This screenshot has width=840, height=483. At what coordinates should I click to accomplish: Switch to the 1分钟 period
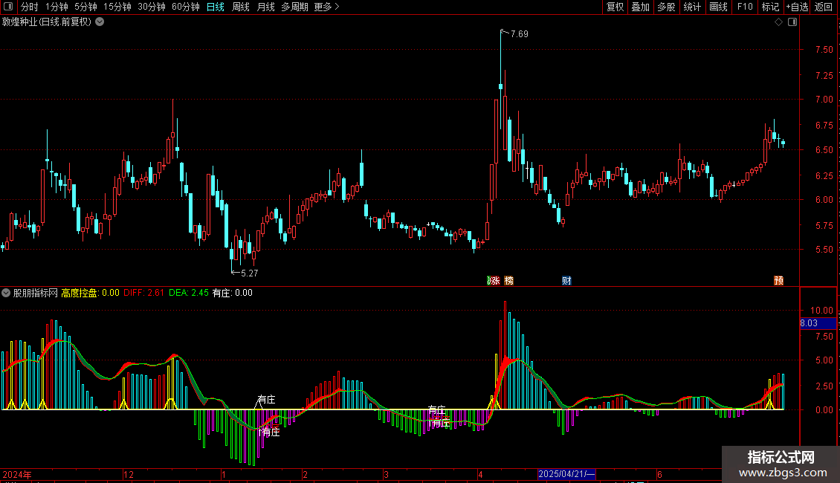pos(56,7)
